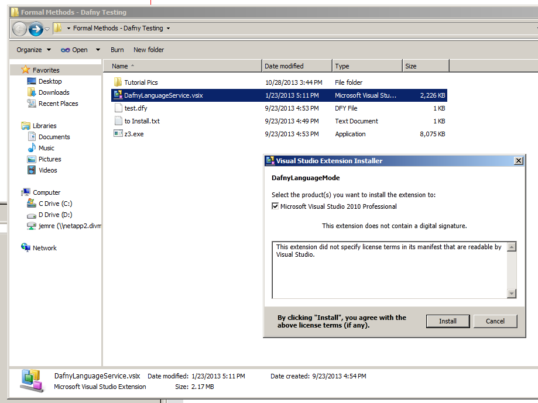The image size is (538, 403).
Task: Open Documents library icon
Action: [32, 137]
